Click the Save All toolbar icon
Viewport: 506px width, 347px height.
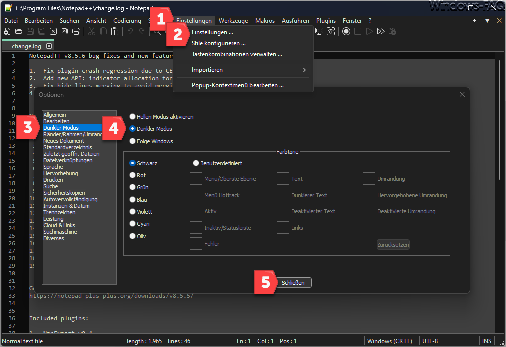42,31
